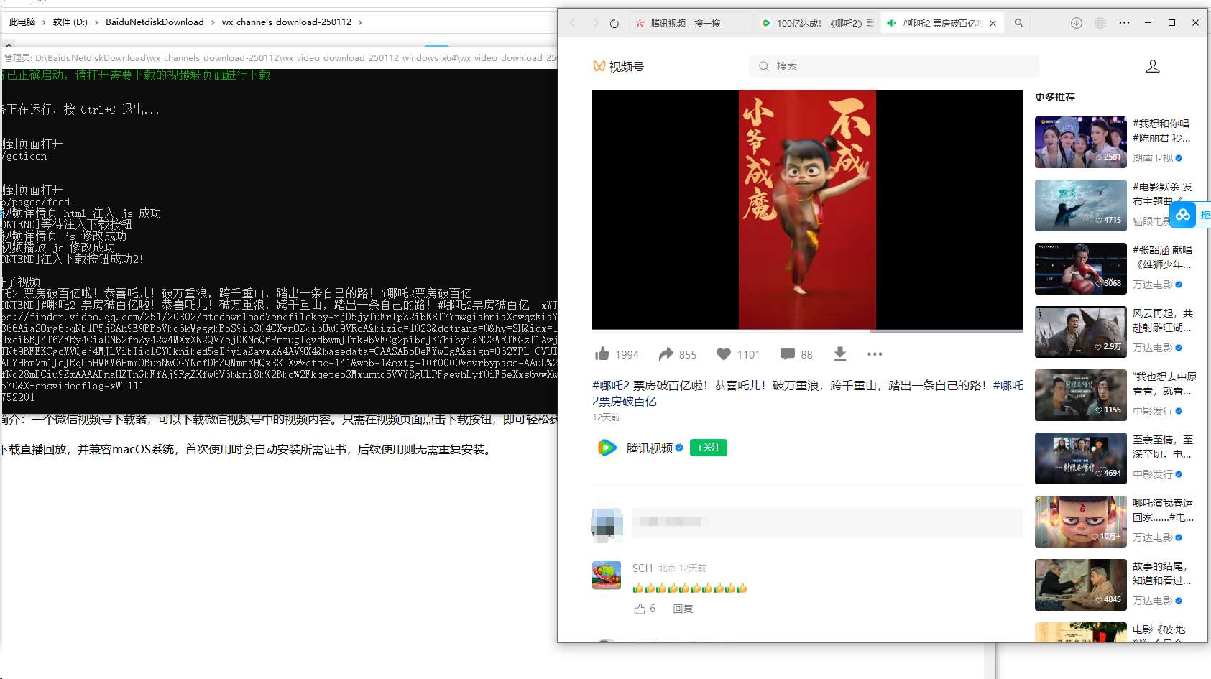Open 故事的结尾 recommended video thumbnail
1211x679 pixels.
pyautogui.click(x=1081, y=585)
